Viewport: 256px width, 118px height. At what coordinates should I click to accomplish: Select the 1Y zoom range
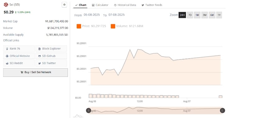pos(219,15)
